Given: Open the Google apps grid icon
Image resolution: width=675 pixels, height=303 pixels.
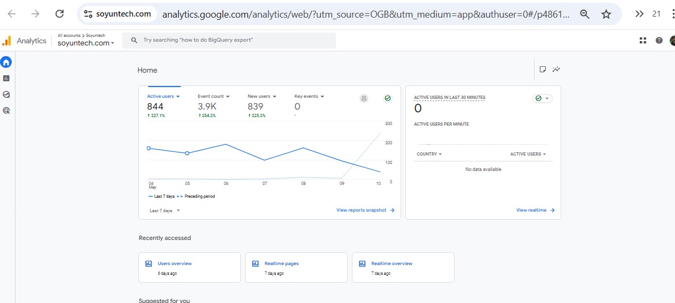Looking at the screenshot, I should coord(642,41).
